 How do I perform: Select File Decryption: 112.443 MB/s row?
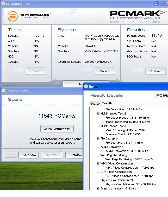pos(124,143)
